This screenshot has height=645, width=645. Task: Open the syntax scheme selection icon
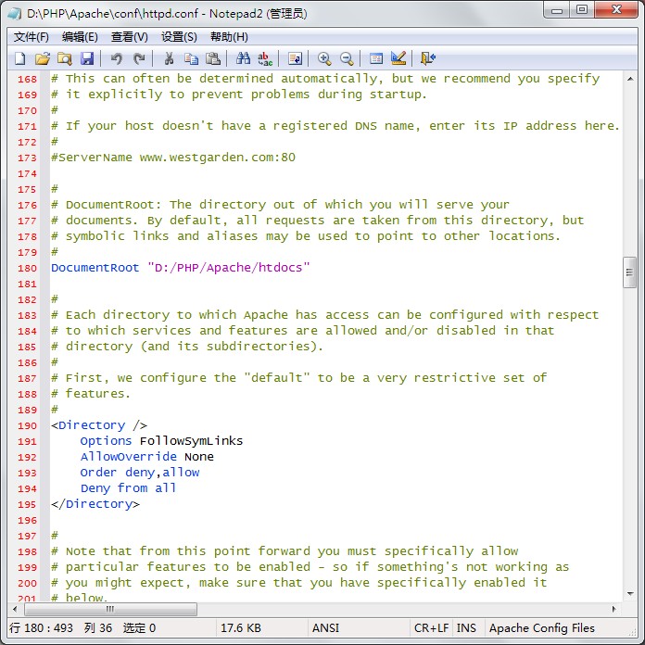(376, 58)
